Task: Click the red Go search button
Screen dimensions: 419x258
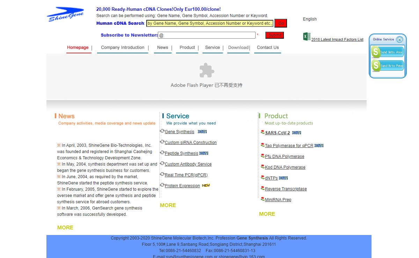Action: point(281,23)
